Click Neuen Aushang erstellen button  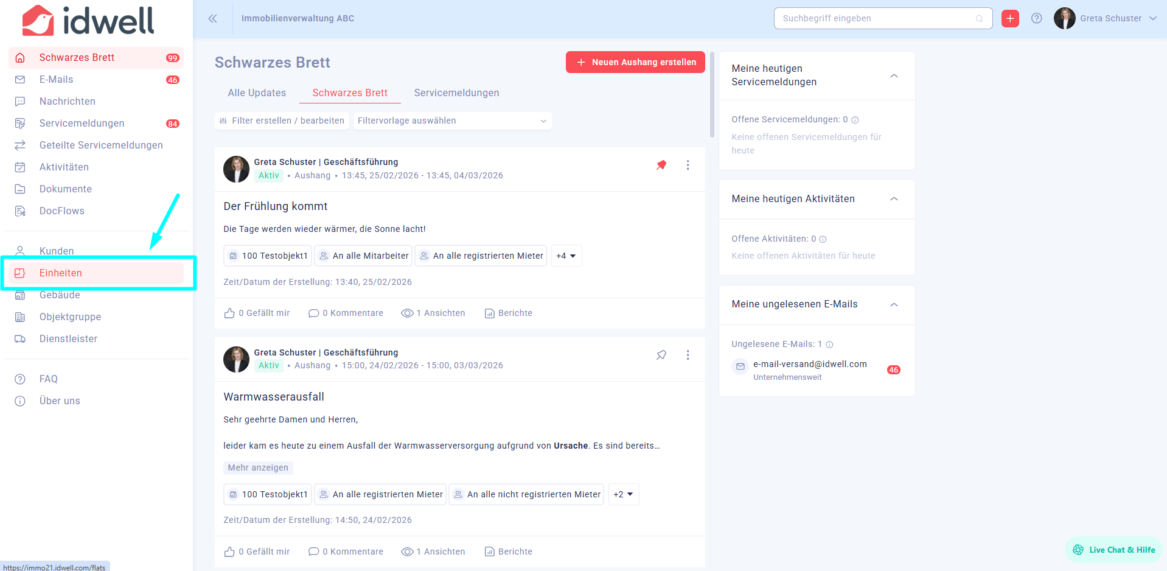pyautogui.click(x=635, y=62)
